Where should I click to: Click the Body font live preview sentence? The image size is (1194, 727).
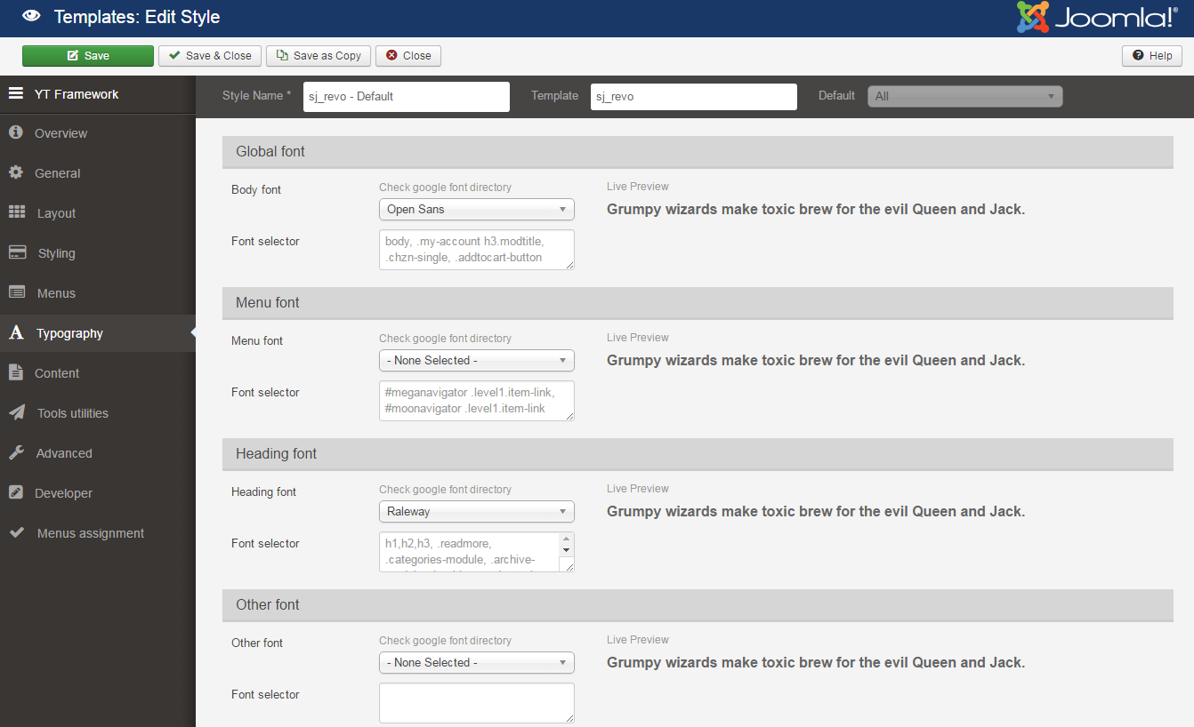pos(816,210)
